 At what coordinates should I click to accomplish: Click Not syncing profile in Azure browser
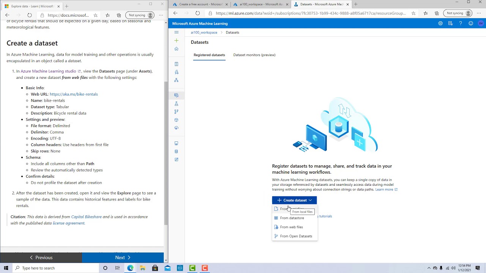pyautogui.click(x=458, y=13)
